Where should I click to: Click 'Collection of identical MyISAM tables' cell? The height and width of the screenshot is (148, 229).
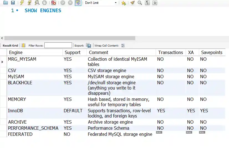pos(121,62)
